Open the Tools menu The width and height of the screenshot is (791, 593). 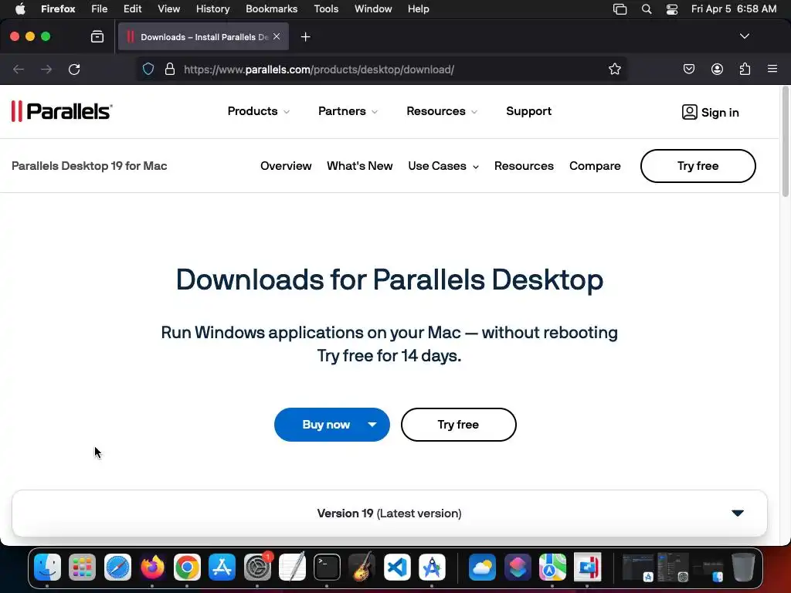(x=326, y=9)
